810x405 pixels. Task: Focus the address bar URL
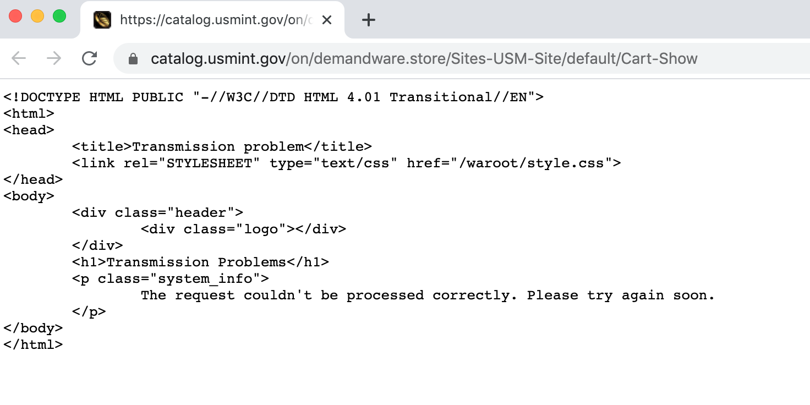[x=424, y=59]
